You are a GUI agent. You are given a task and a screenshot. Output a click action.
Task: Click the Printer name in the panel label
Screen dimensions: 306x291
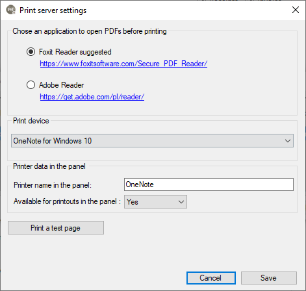tap(53, 185)
